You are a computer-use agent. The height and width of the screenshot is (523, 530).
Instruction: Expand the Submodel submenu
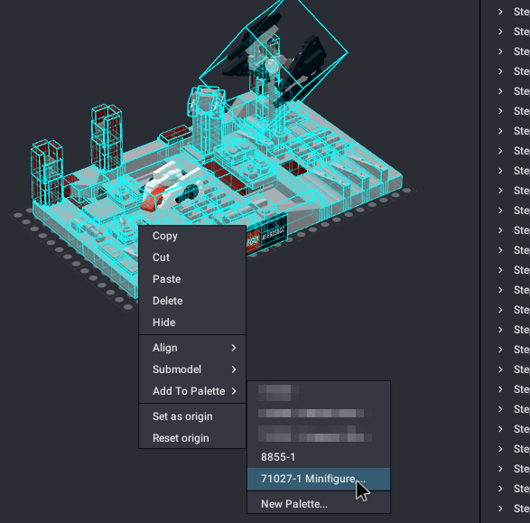coord(192,369)
